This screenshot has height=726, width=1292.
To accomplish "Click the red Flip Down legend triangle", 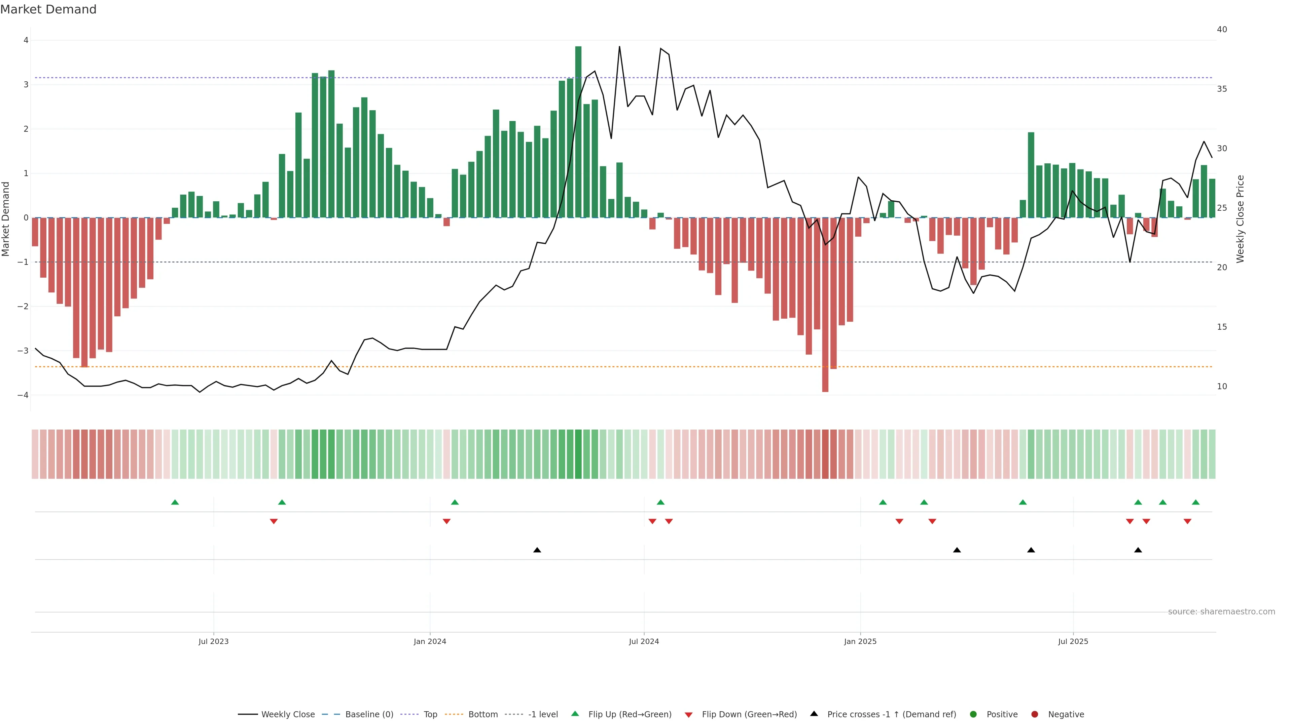I will click(689, 715).
